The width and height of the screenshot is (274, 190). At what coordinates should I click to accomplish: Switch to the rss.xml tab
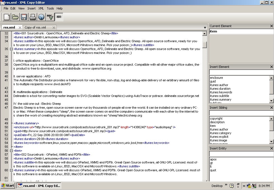coord(9,27)
